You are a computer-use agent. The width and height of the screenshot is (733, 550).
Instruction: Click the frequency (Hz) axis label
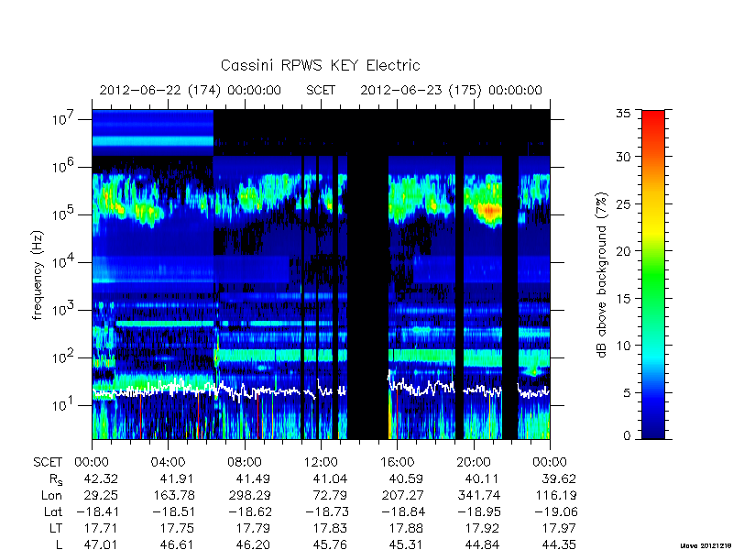[x=38, y=275]
